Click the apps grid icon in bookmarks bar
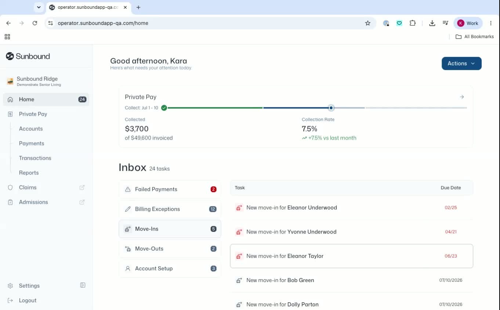500x310 pixels. click(x=7, y=37)
